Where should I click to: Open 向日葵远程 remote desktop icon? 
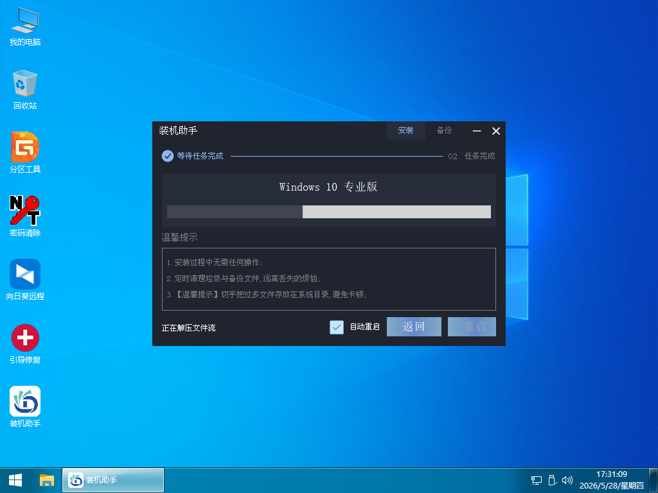tap(25, 280)
